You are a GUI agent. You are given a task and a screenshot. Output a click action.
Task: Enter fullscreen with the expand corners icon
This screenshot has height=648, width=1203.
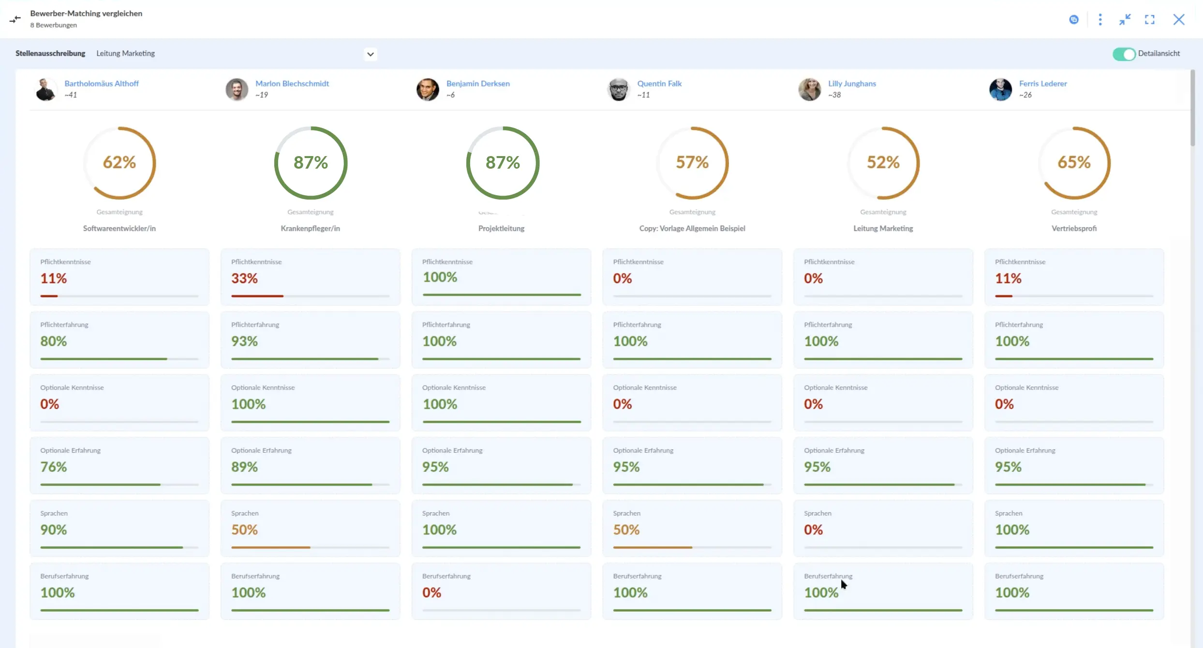(1150, 19)
